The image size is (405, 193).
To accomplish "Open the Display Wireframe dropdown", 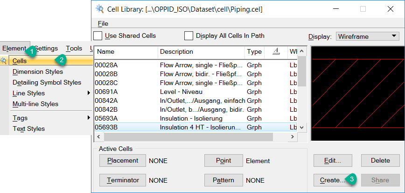I will pos(367,36).
